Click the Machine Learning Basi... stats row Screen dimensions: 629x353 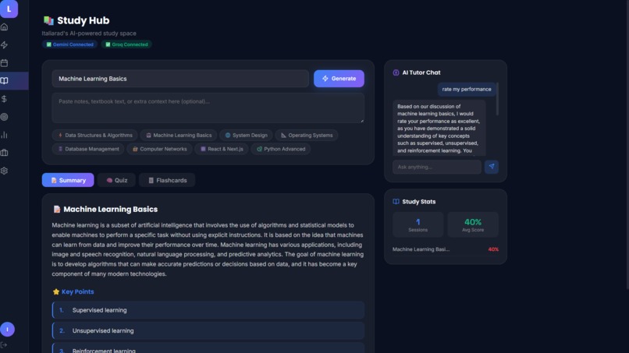tap(446, 249)
